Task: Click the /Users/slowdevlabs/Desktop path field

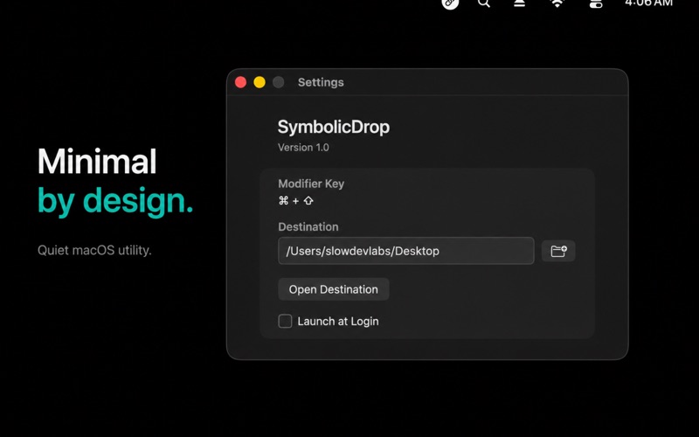Action: [x=406, y=251]
